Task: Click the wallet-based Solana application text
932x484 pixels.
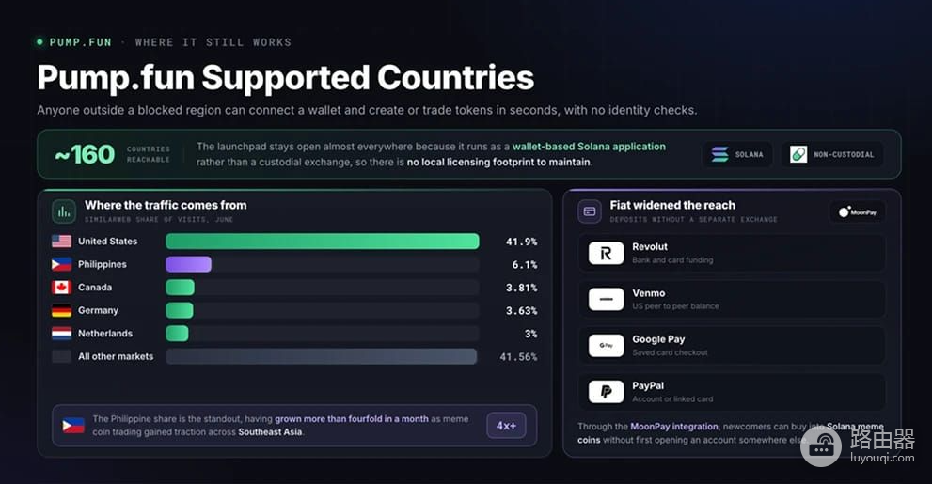Action: tap(589, 147)
